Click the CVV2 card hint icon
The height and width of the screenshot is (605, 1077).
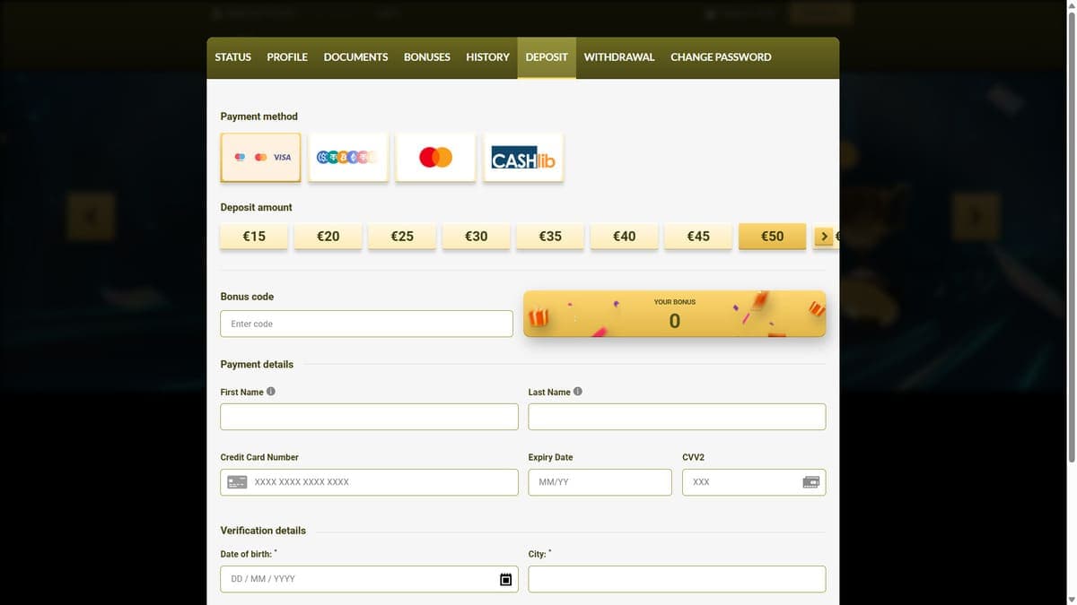click(811, 482)
